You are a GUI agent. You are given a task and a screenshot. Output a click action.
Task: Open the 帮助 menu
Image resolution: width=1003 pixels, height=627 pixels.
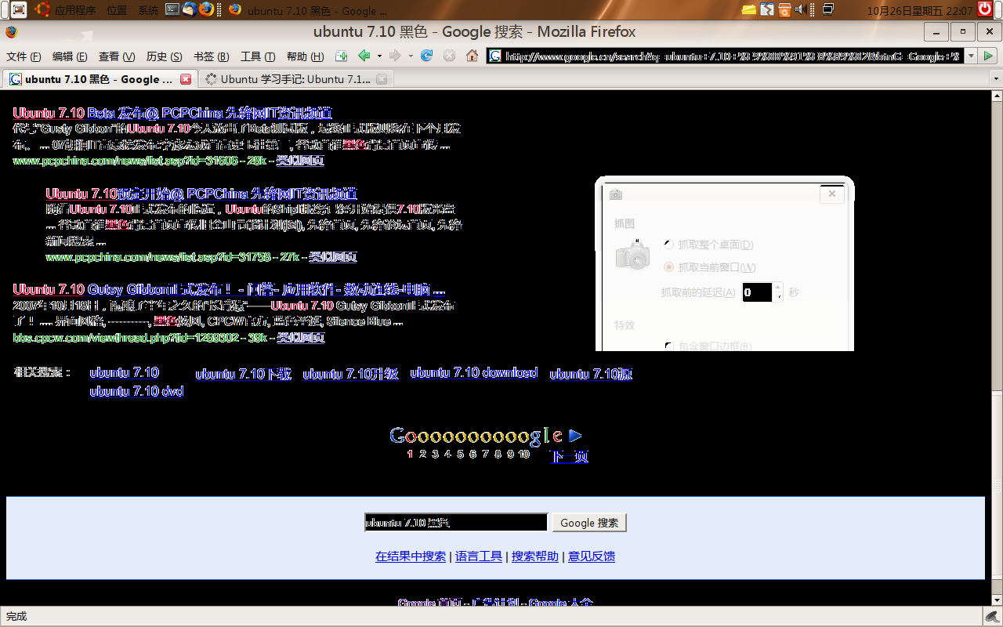[x=305, y=56]
